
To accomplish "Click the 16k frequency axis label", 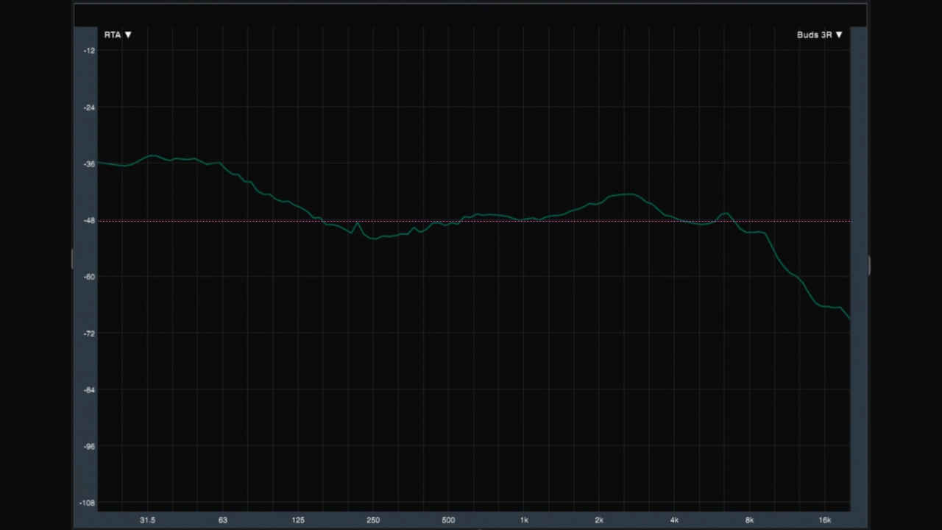I will (x=824, y=519).
